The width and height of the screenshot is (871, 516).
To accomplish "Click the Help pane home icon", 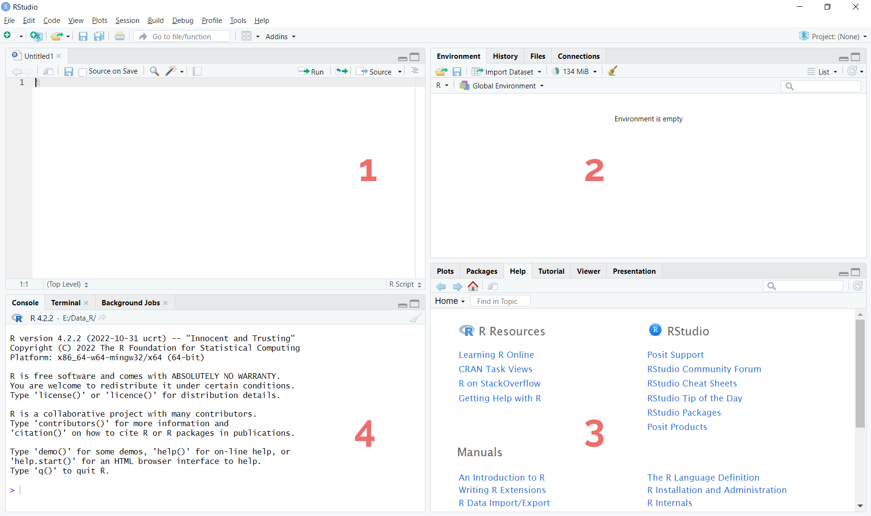I will (x=473, y=286).
